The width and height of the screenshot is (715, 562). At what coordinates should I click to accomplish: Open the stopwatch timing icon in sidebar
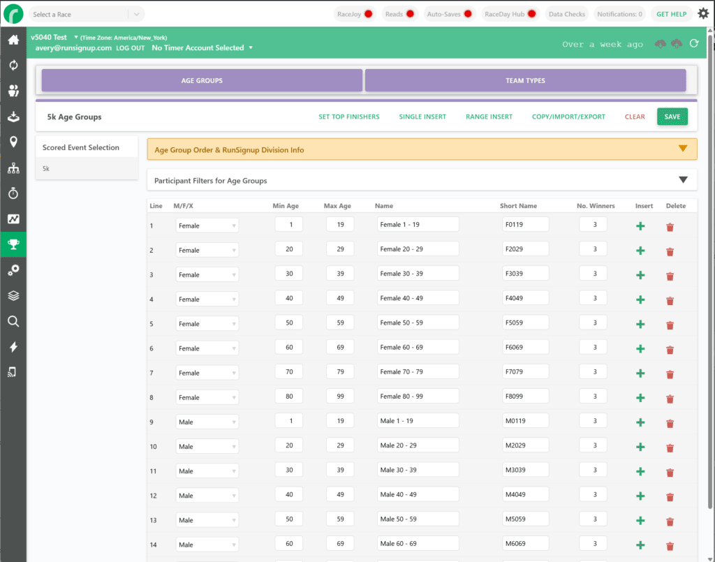[13, 193]
